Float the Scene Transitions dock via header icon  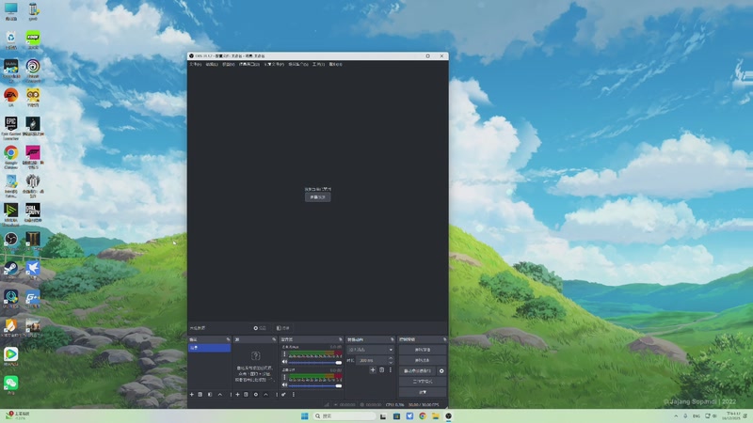(392, 339)
